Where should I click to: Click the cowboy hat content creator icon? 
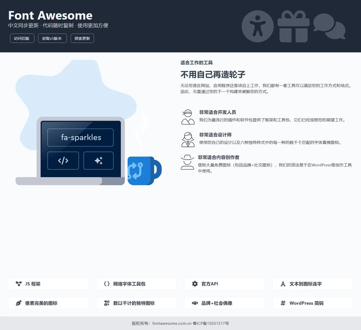coord(187,162)
